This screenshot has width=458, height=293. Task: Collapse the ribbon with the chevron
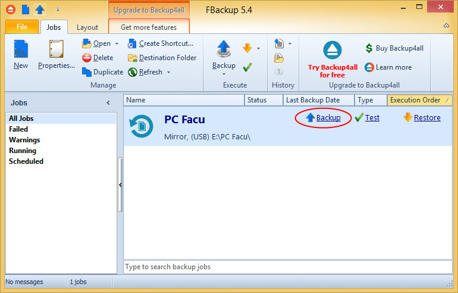446,26
